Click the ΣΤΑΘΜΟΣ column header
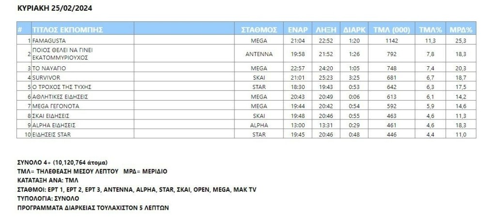 [x=259, y=29]
